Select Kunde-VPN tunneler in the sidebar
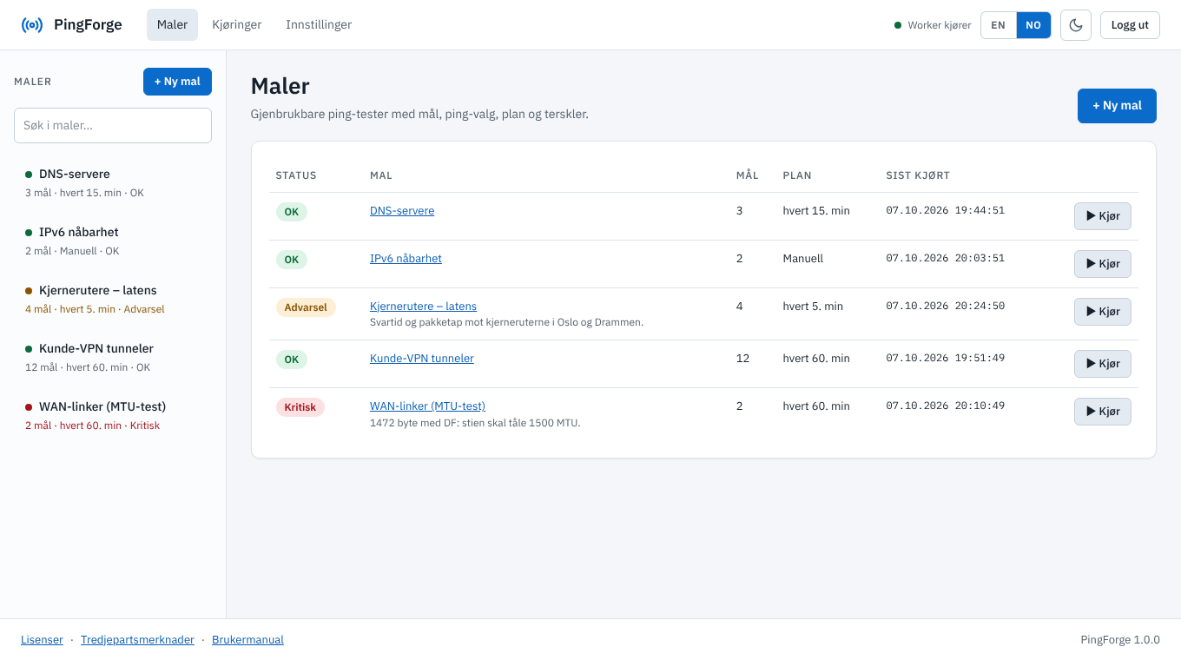The width and height of the screenshot is (1181, 660). [x=113, y=357]
